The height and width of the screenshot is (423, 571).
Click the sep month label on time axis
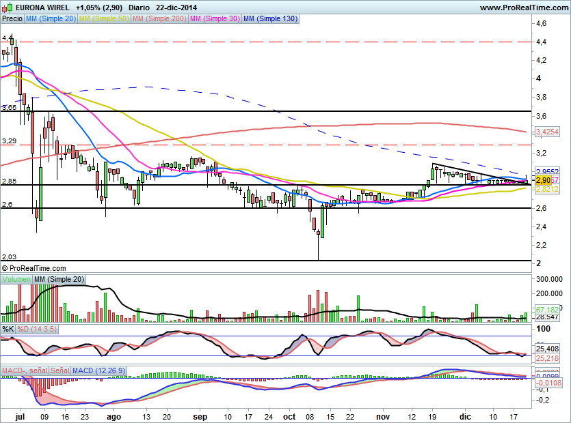tap(200, 417)
